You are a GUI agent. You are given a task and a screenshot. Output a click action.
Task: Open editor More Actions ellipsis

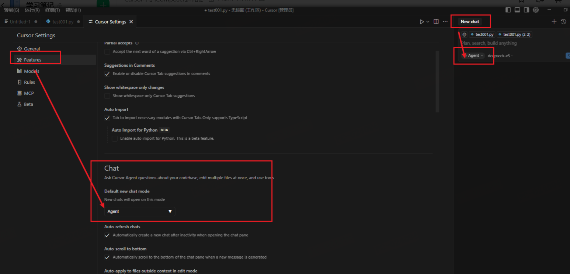coord(445,22)
